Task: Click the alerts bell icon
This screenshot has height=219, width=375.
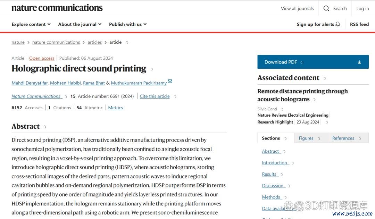Action: (338, 24)
